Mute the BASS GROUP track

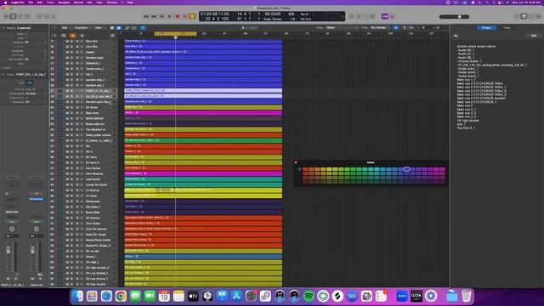pos(67,118)
